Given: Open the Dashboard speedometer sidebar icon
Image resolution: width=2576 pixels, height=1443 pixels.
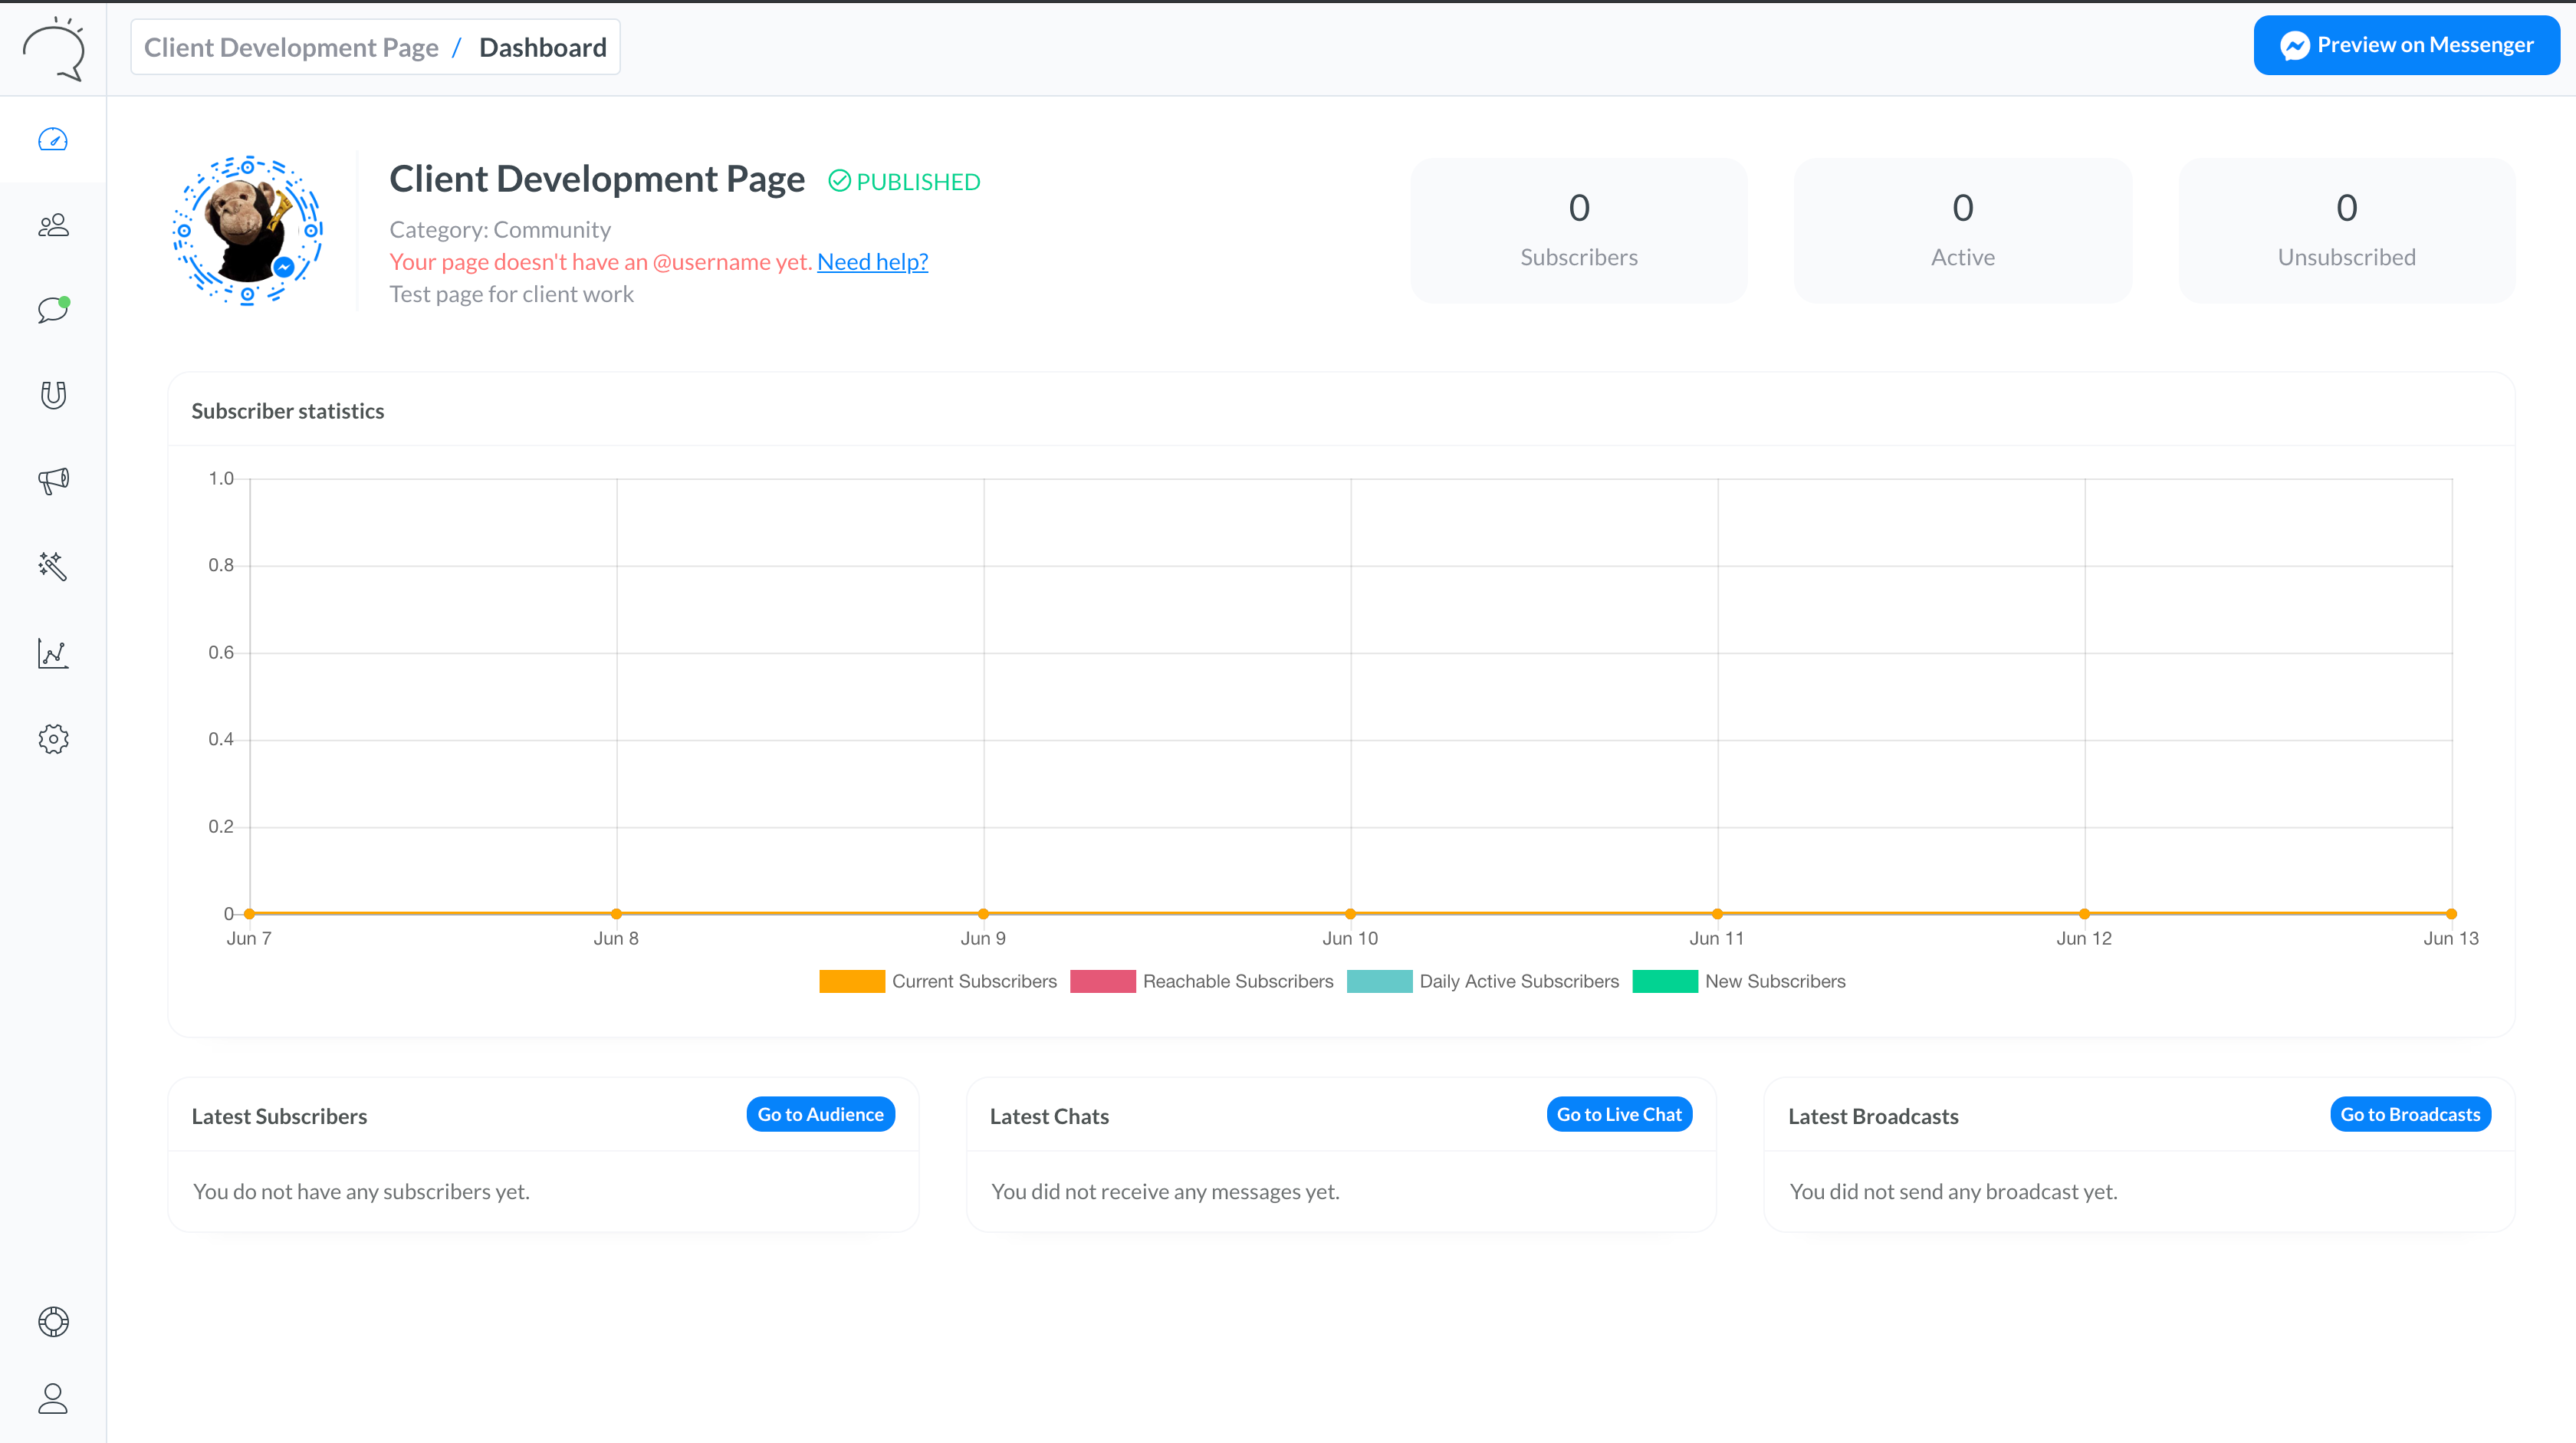Looking at the screenshot, I should (53, 140).
